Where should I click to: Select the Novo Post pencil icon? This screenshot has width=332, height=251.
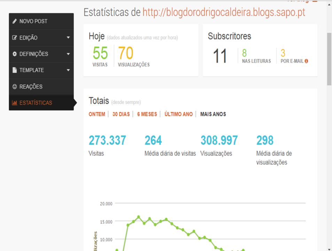14,21
